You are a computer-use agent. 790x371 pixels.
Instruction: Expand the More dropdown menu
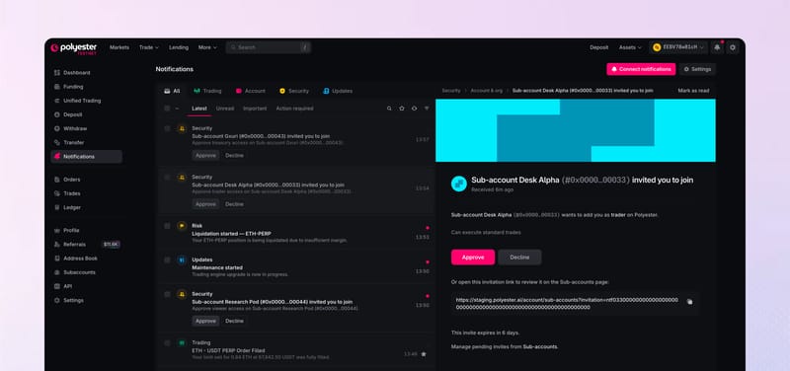point(207,47)
